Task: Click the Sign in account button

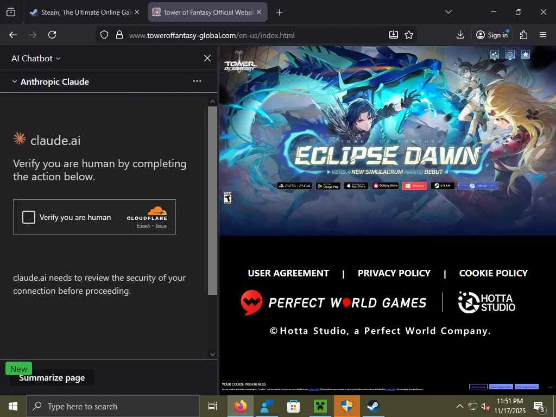Action: (x=492, y=35)
